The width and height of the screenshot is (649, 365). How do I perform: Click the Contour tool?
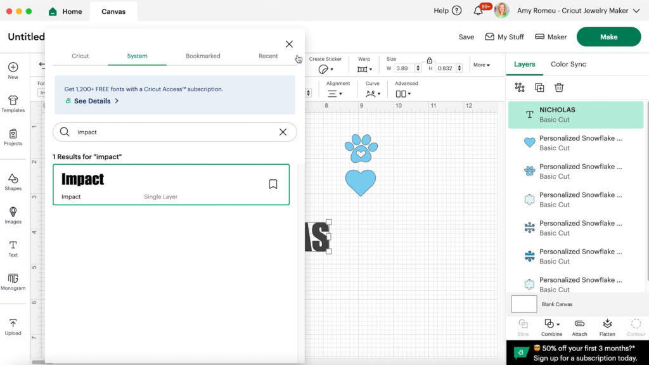(636, 328)
